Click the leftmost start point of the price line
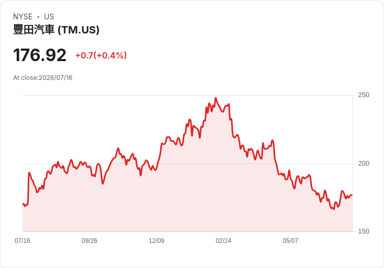Screen dimensions: 384x268 [23, 204]
